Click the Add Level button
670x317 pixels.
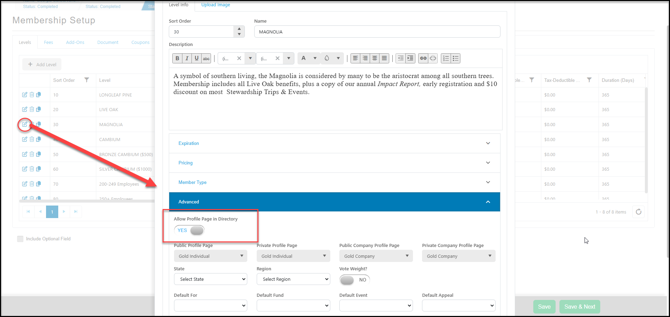click(42, 64)
